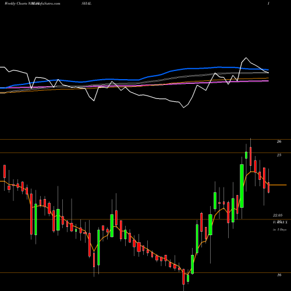Click the price level label '16'

279,275
